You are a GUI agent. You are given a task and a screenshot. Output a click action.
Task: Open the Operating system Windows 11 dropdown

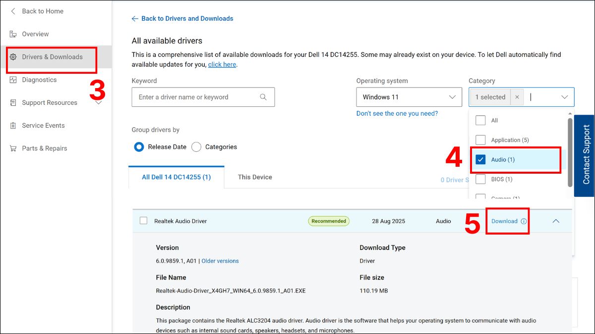click(409, 97)
